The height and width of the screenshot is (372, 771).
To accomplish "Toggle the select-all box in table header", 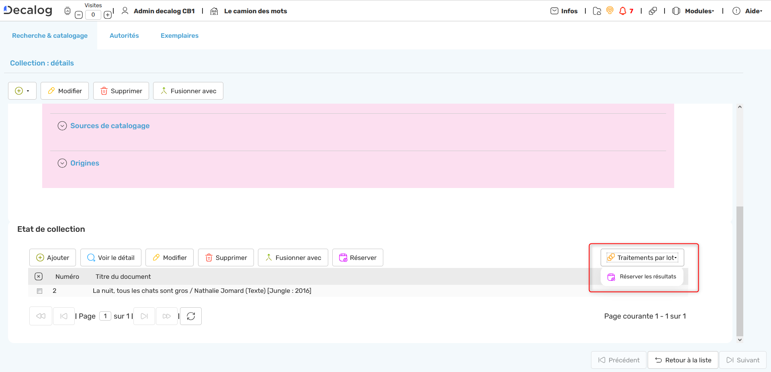I will tap(39, 276).
